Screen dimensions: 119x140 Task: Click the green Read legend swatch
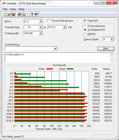70,69
